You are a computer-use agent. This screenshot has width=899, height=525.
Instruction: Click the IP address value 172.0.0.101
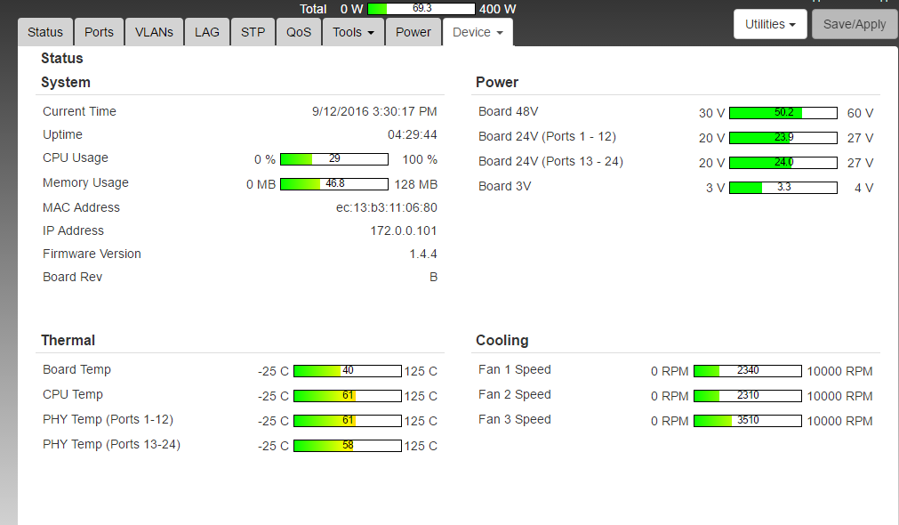point(404,230)
